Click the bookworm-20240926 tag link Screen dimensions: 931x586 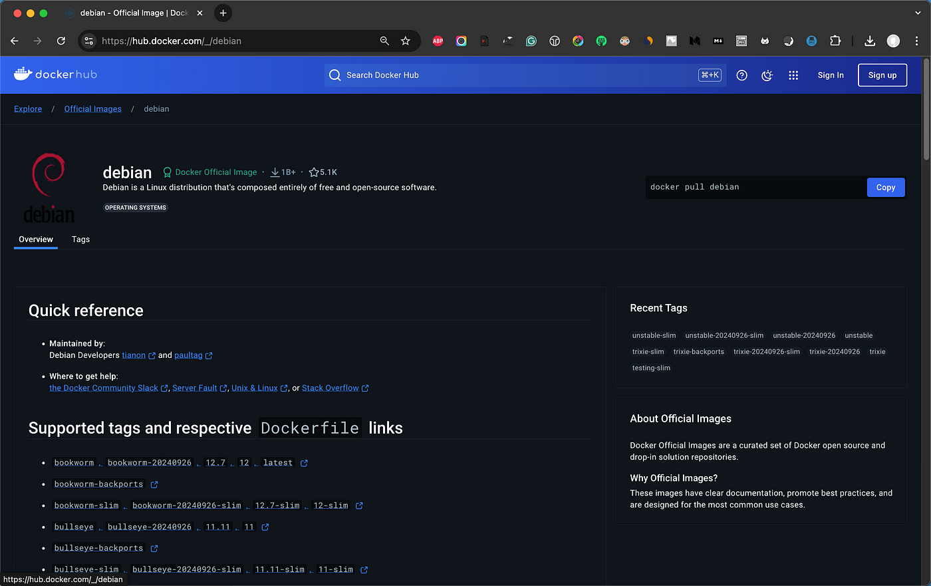pos(150,463)
